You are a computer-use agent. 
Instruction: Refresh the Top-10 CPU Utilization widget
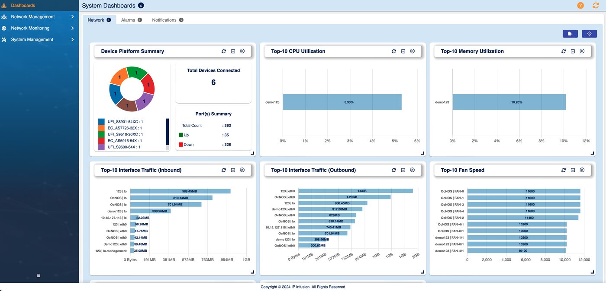pos(394,51)
